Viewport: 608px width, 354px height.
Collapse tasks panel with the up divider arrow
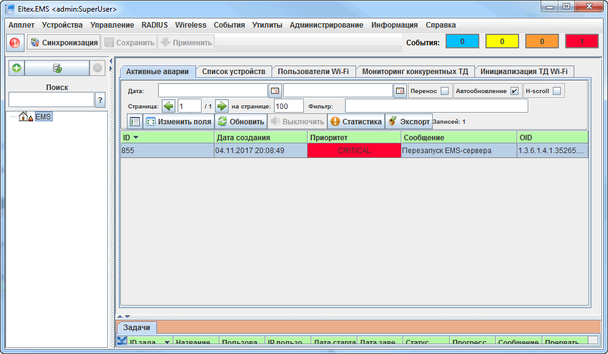[x=120, y=317]
